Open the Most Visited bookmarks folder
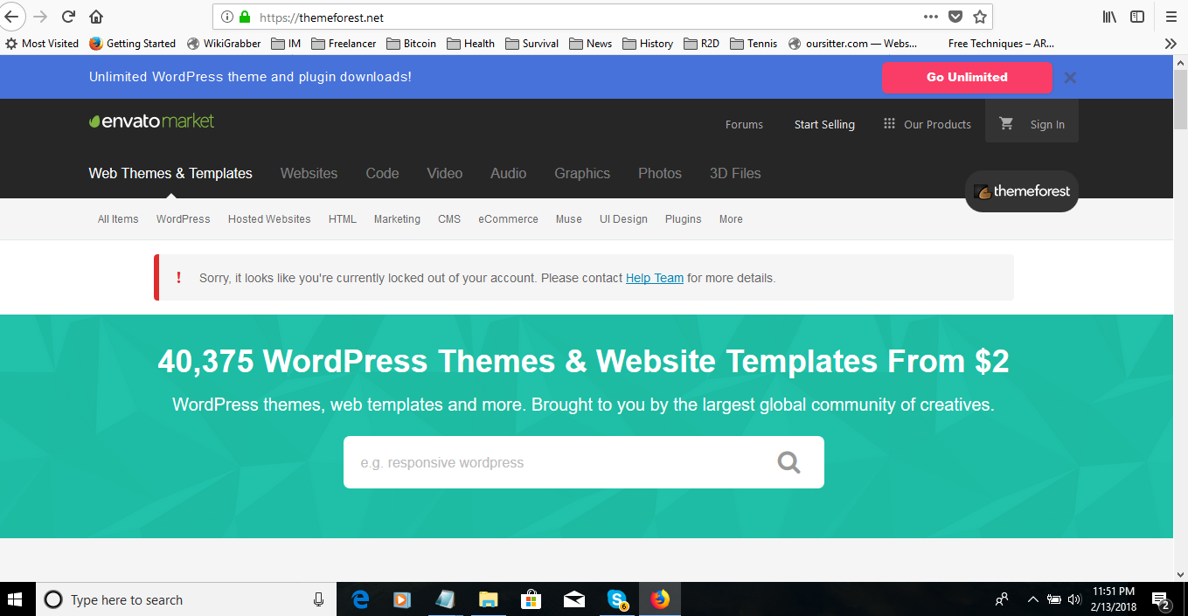Image resolution: width=1188 pixels, height=616 pixels. (42, 43)
